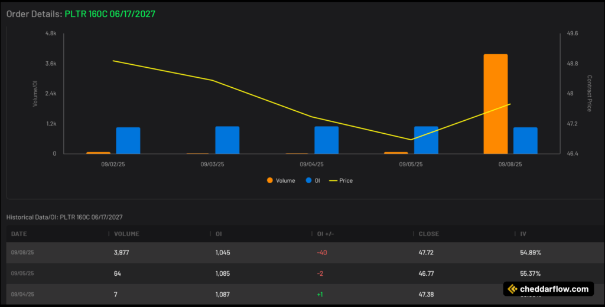
Task: Select the 09/08/25 date cell in table
Action: tap(22, 253)
